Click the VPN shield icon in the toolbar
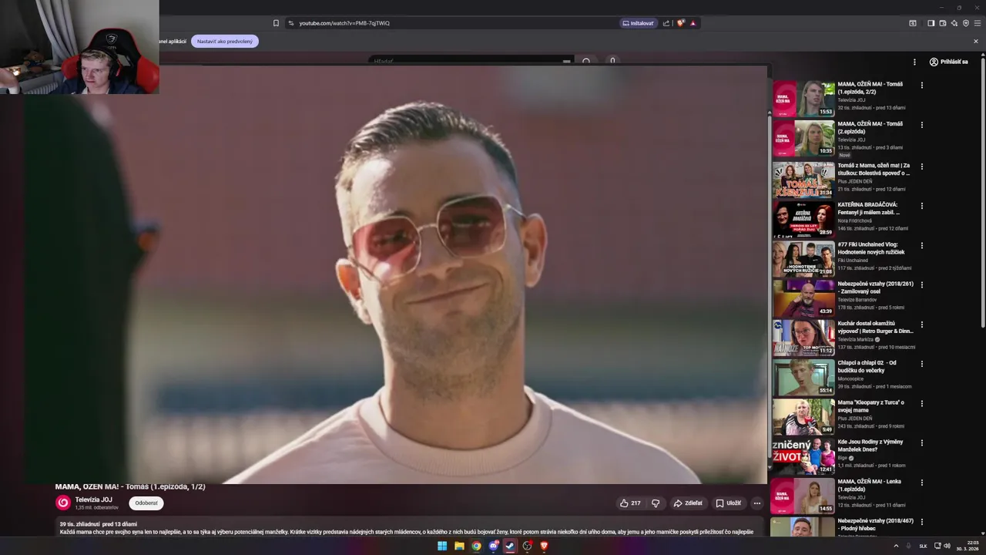Viewport: 986px width, 555px height. pyautogui.click(x=965, y=23)
